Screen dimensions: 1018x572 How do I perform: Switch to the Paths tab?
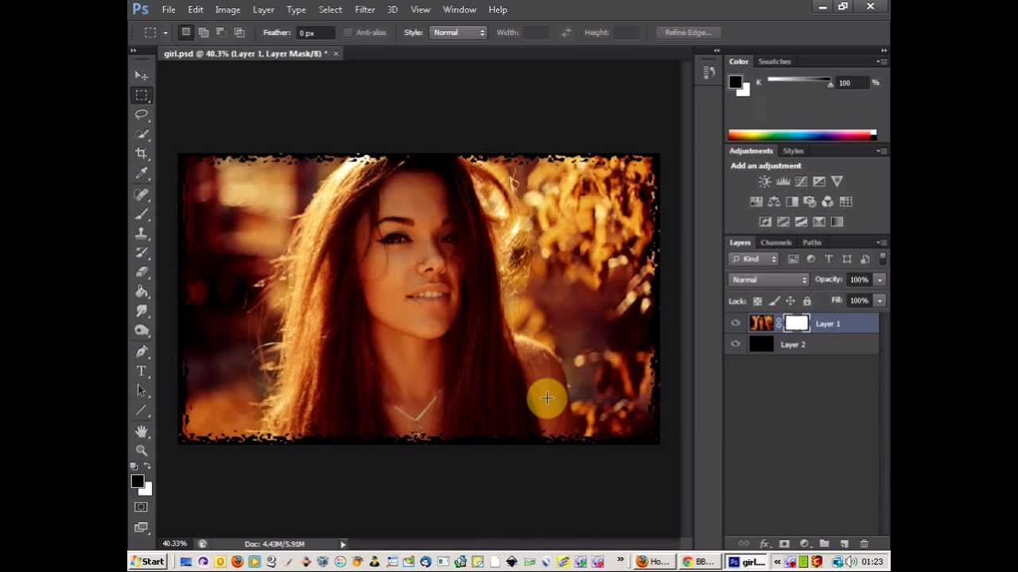pos(811,242)
